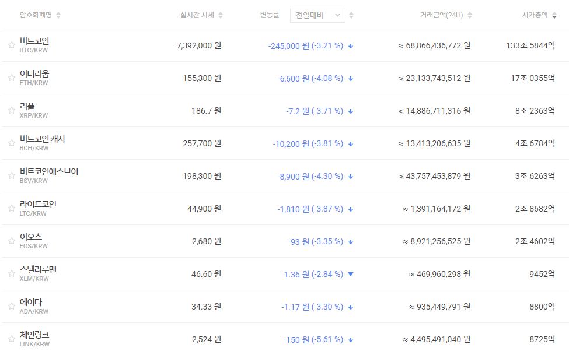Viewport: 569px width, 355px height.
Task: Open the 전일대비 change period dropdown
Action: pos(317,15)
